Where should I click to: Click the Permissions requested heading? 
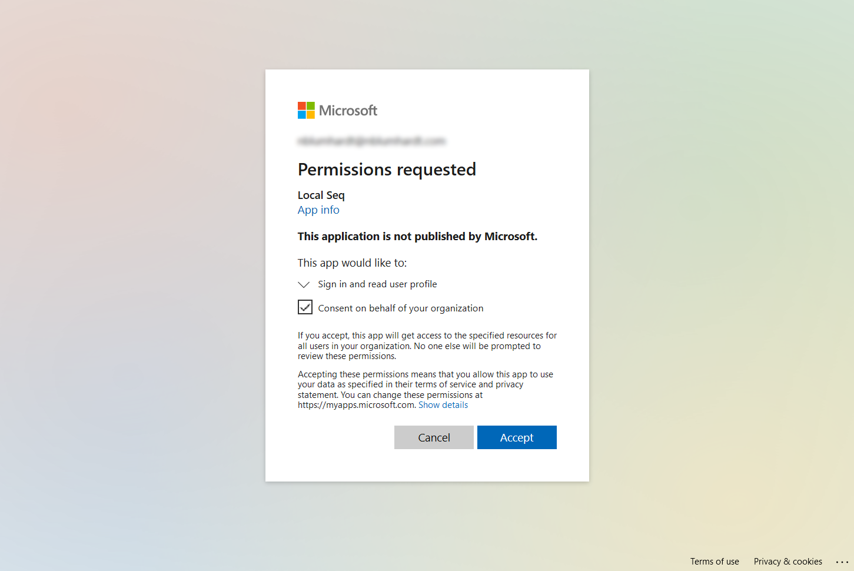387,170
